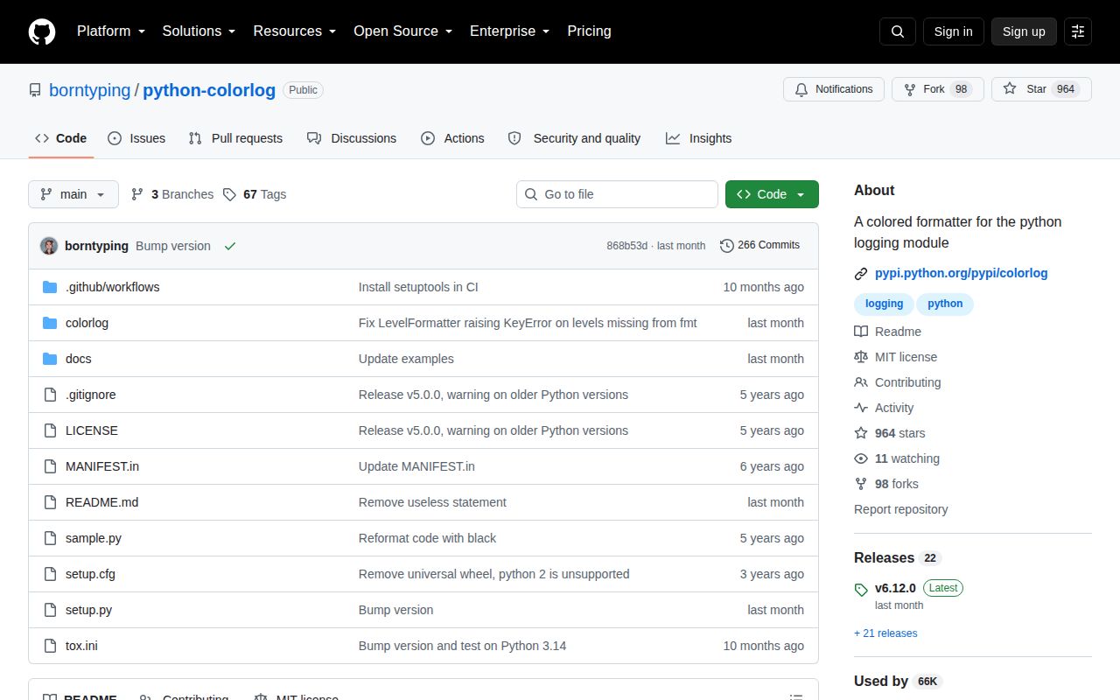
Task: Open the green Code dropdown button
Action: pos(772,194)
